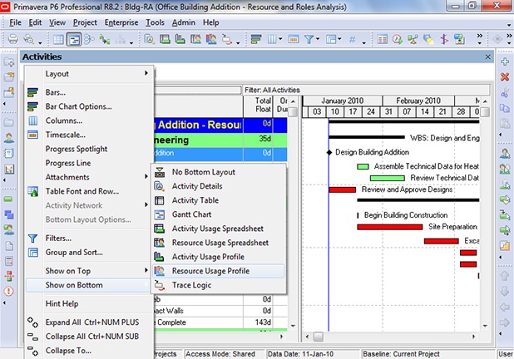Screen dimensions: 514x359
Task: Choose Collapse To... menu item
Action: coord(88,351)
